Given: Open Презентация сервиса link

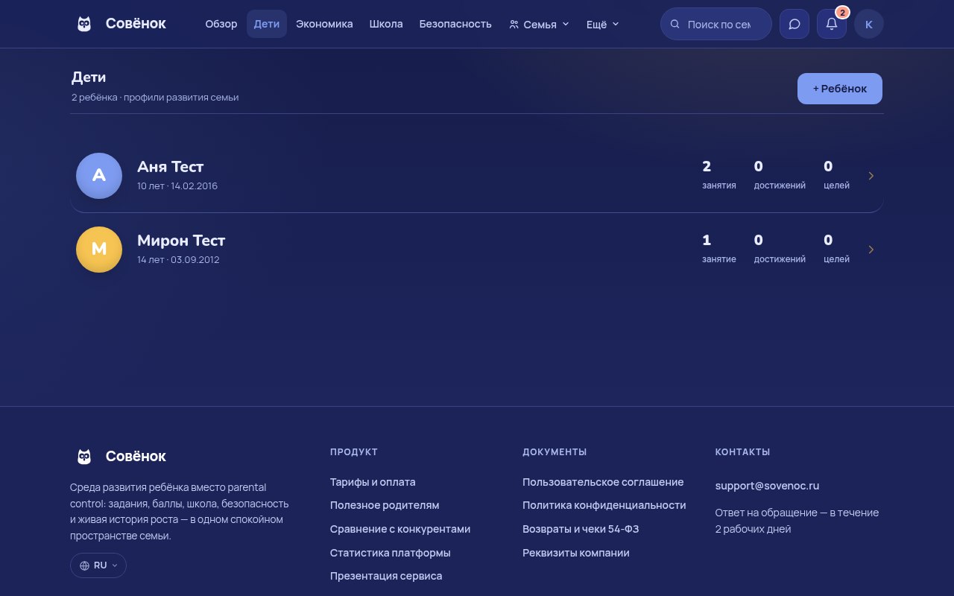Looking at the screenshot, I should pos(386,576).
